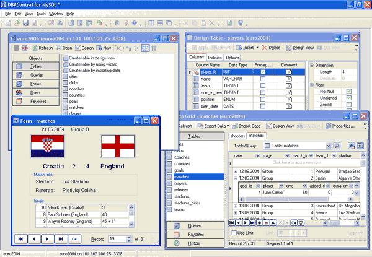Image resolution: width=372 pixels, height=257 pixels.
Task: Open Users section in Objects panel
Action: point(36,92)
